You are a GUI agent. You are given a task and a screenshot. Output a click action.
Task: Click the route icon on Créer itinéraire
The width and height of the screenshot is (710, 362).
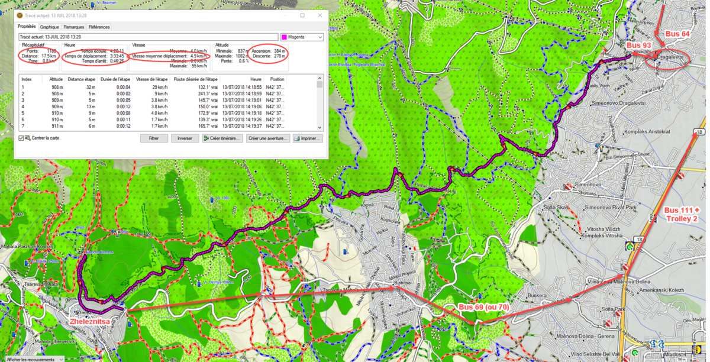click(206, 138)
